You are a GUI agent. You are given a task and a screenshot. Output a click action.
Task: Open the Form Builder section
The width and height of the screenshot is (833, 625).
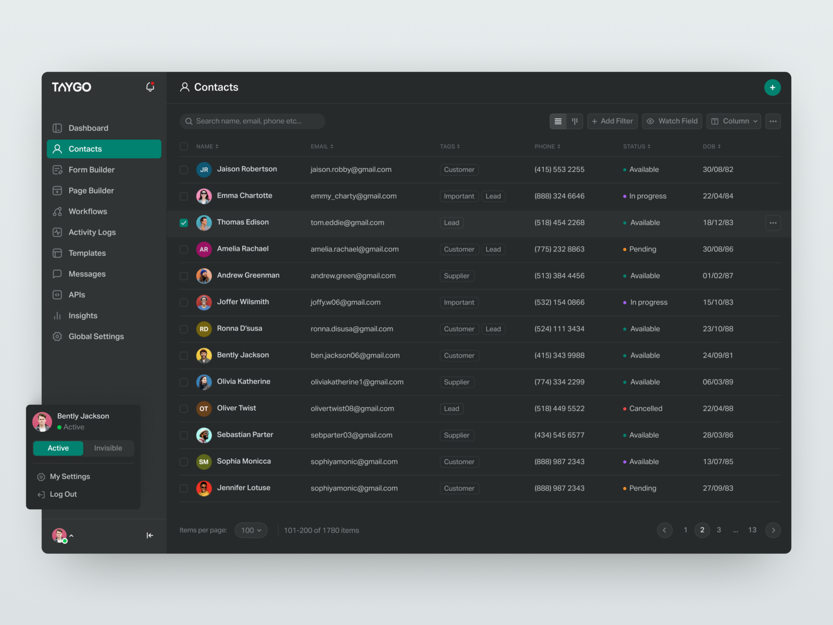pyautogui.click(x=92, y=169)
